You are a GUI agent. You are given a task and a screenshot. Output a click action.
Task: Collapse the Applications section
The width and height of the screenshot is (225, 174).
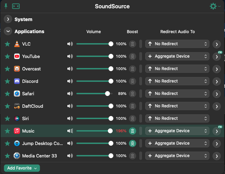[x=8, y=31]
